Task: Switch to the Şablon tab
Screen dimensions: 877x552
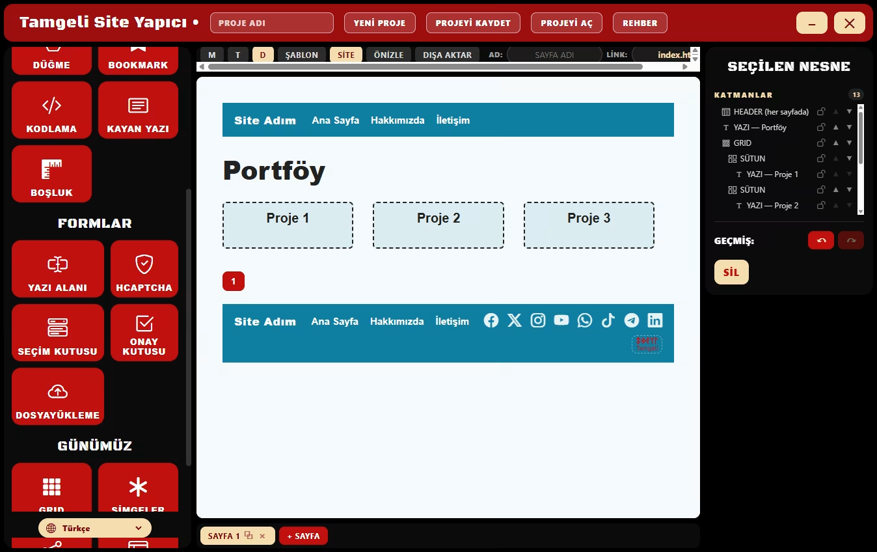Action: (x=302, y=55)
